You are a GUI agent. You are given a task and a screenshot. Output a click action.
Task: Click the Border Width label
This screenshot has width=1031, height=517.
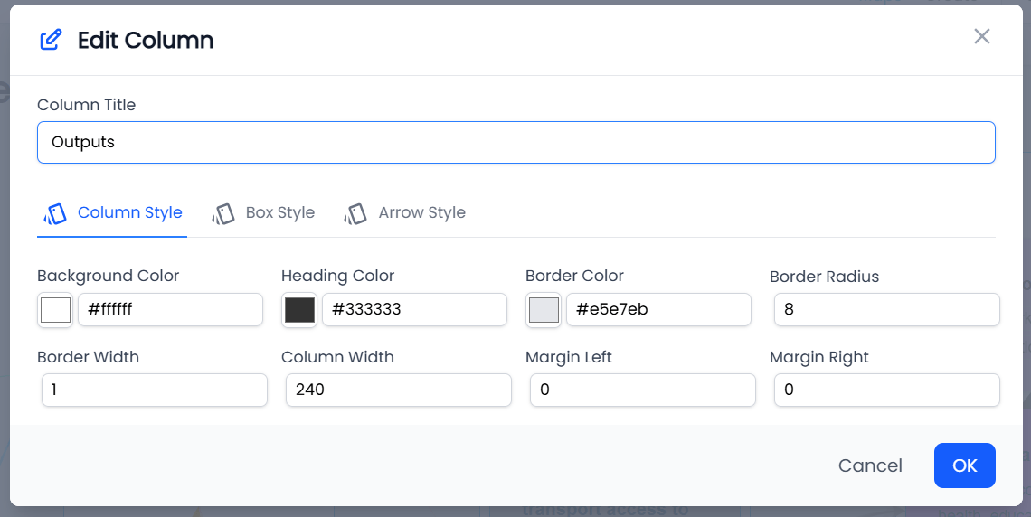click(x=88, y=357)
